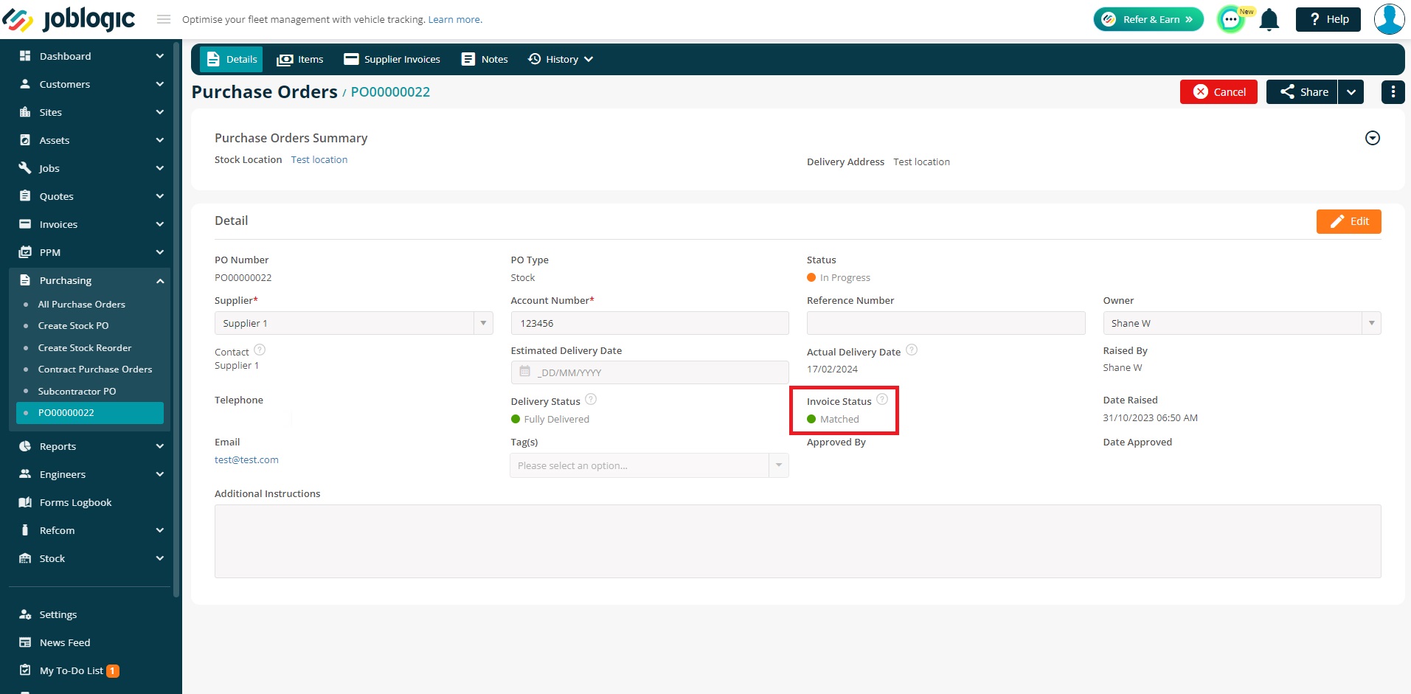Click the orange Edit button
Image resolution: width=1411 pixels, height=694 pixels.
(1348, 221)
